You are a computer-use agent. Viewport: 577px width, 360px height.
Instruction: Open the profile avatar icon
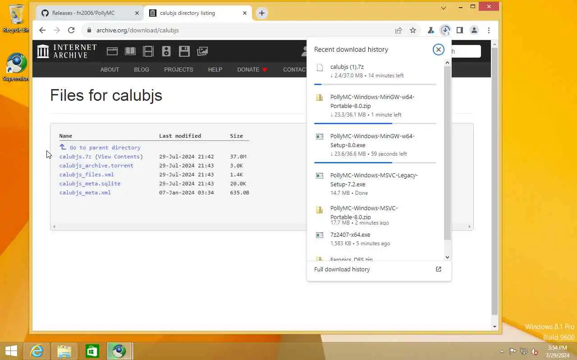coord(474,30)
